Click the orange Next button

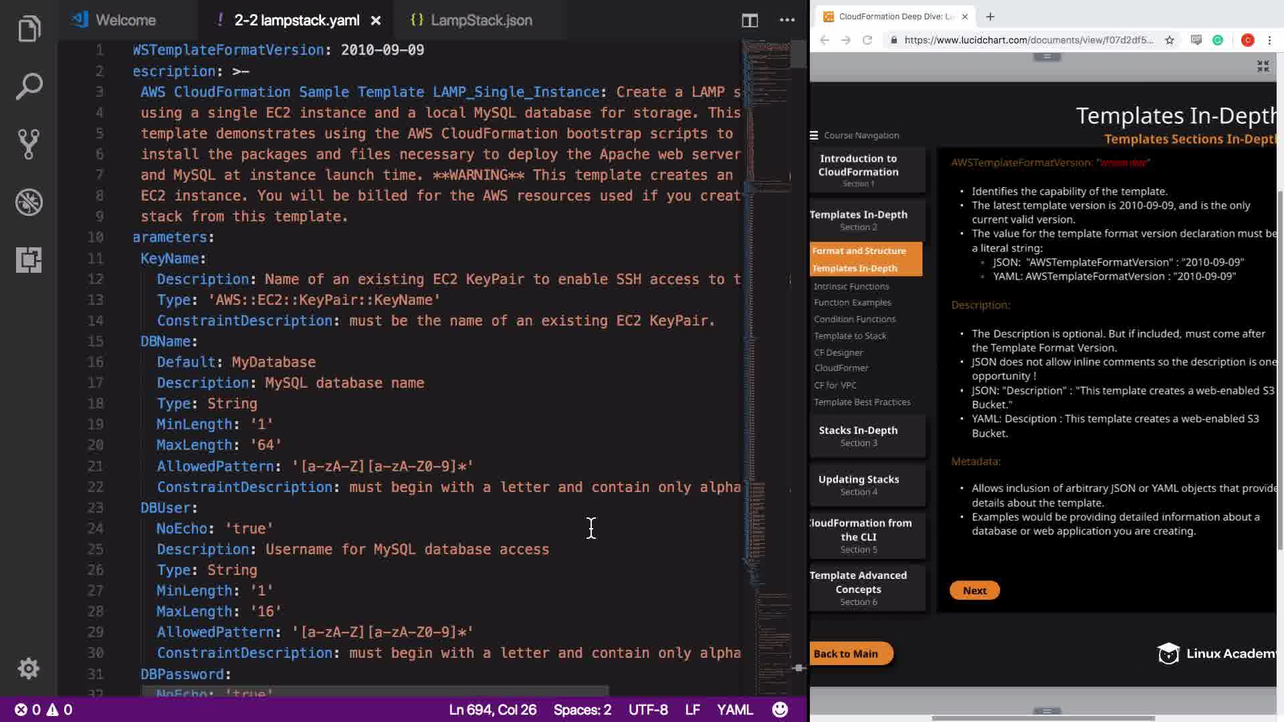pyautogui.click(x=974, y=590)
